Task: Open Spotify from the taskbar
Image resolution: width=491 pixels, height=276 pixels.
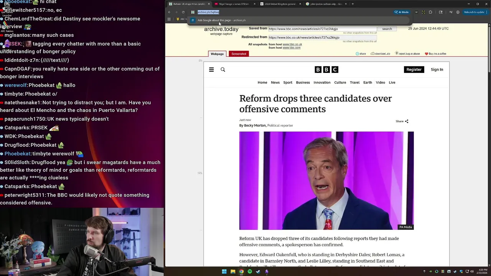Action: [250, 272]
